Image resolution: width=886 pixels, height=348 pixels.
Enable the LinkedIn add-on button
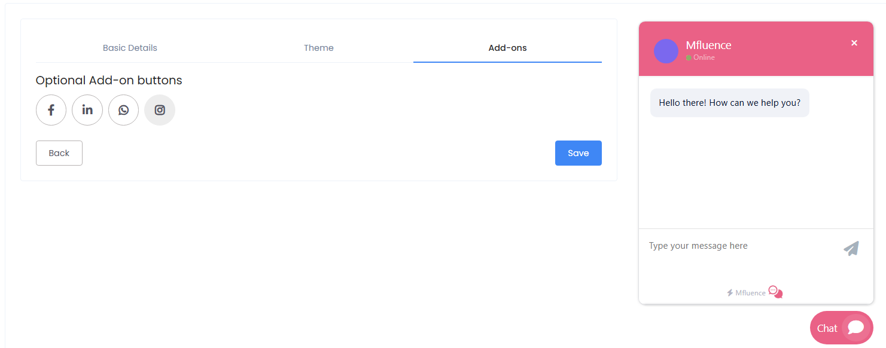pos(87,110)
